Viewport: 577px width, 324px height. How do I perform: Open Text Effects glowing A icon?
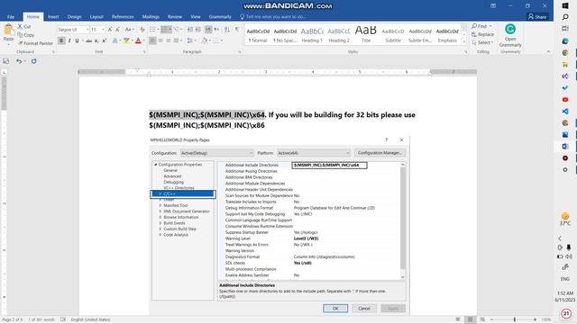click(x=114, y=40)
